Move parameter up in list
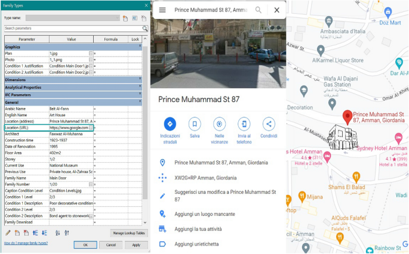Viewport: 409px width, 254px height. pyautogui.click(x=36, y=233)
